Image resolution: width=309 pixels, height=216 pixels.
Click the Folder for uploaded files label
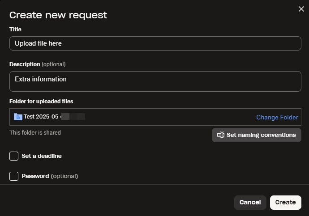[x=41, y=101]
